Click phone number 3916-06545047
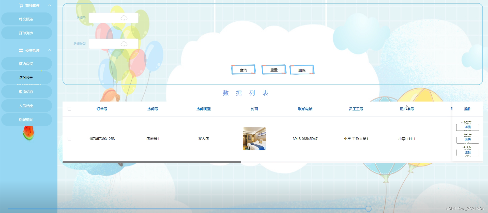This screenshot has width=488, height=213. coord(305,139)
